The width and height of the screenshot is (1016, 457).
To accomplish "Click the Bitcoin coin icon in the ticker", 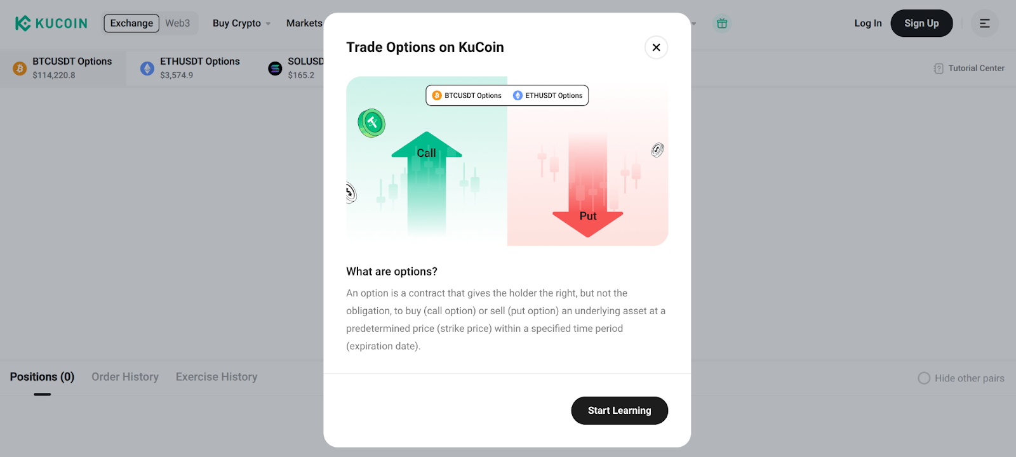I will tap(18, 68).
